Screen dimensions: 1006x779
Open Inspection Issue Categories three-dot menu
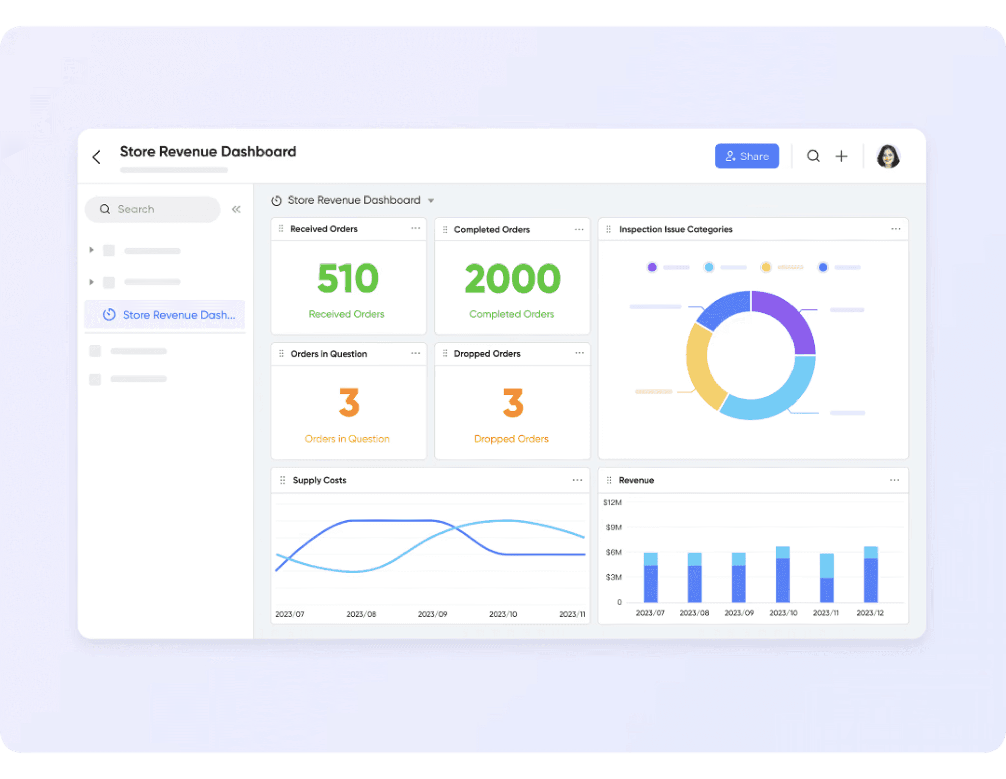click(x=895, y=229)
